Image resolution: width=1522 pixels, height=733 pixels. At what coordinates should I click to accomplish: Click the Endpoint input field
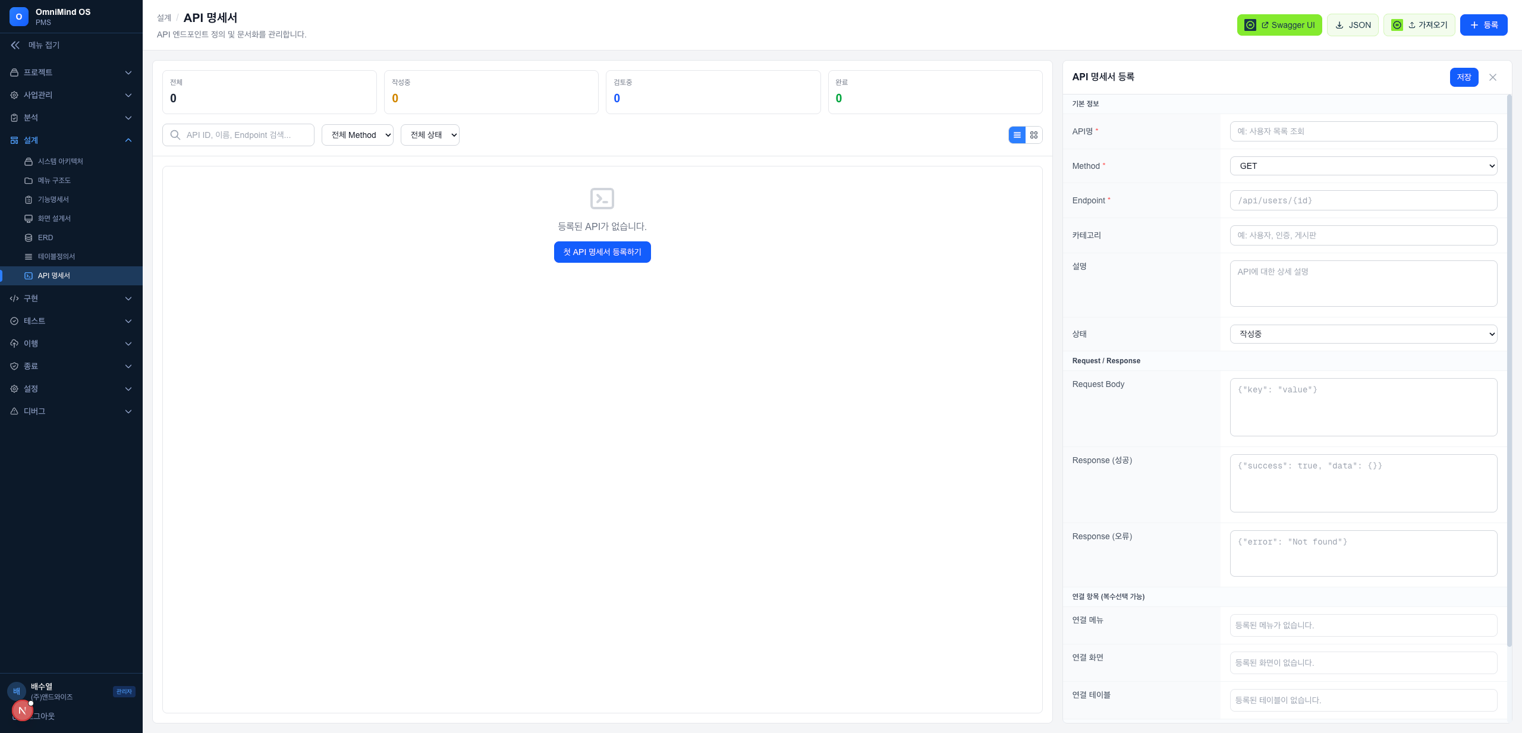[x=1363, y=200]
